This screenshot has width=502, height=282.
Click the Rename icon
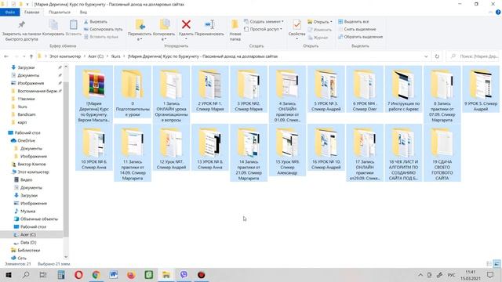209,24
